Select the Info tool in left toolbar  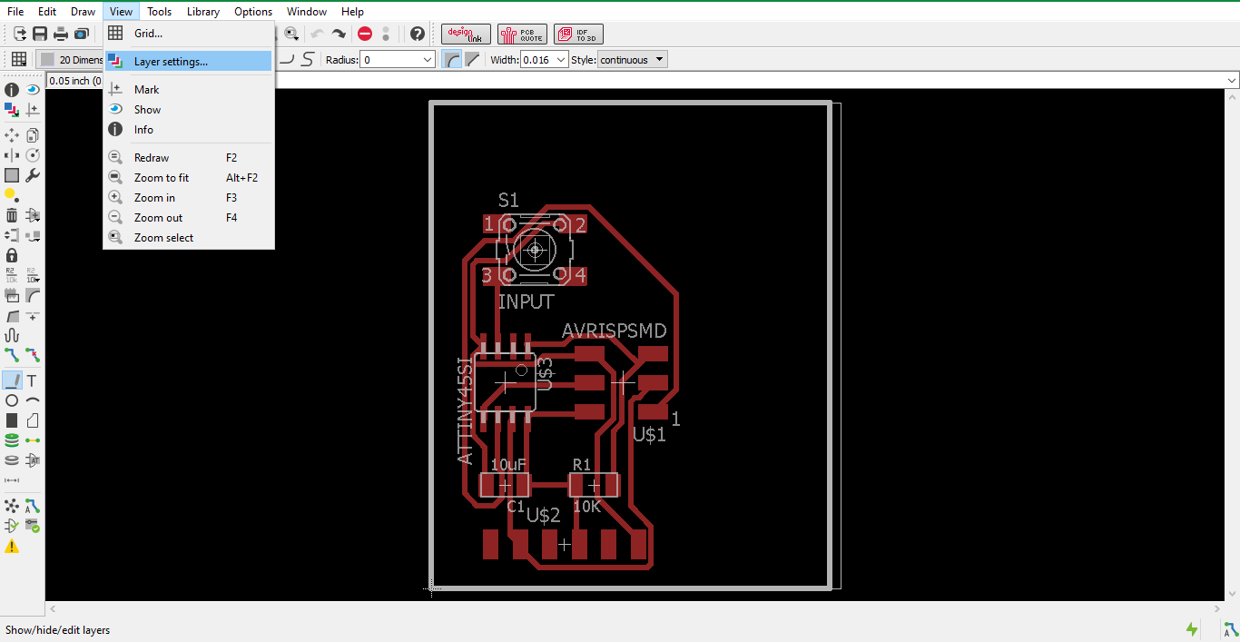coord(12,90)
